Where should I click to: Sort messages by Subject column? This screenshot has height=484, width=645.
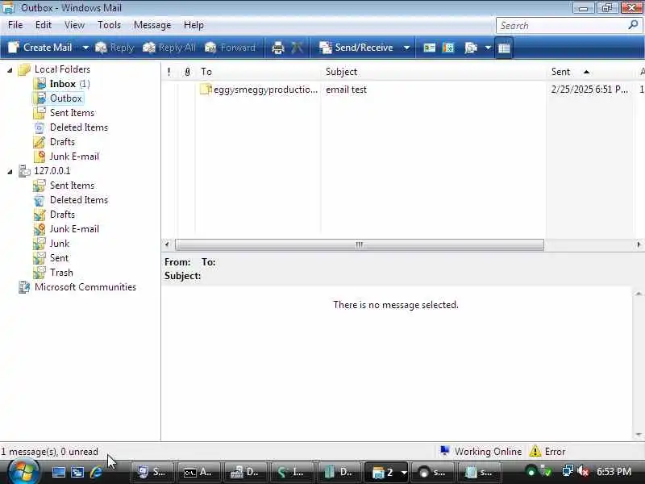[434, 72]
